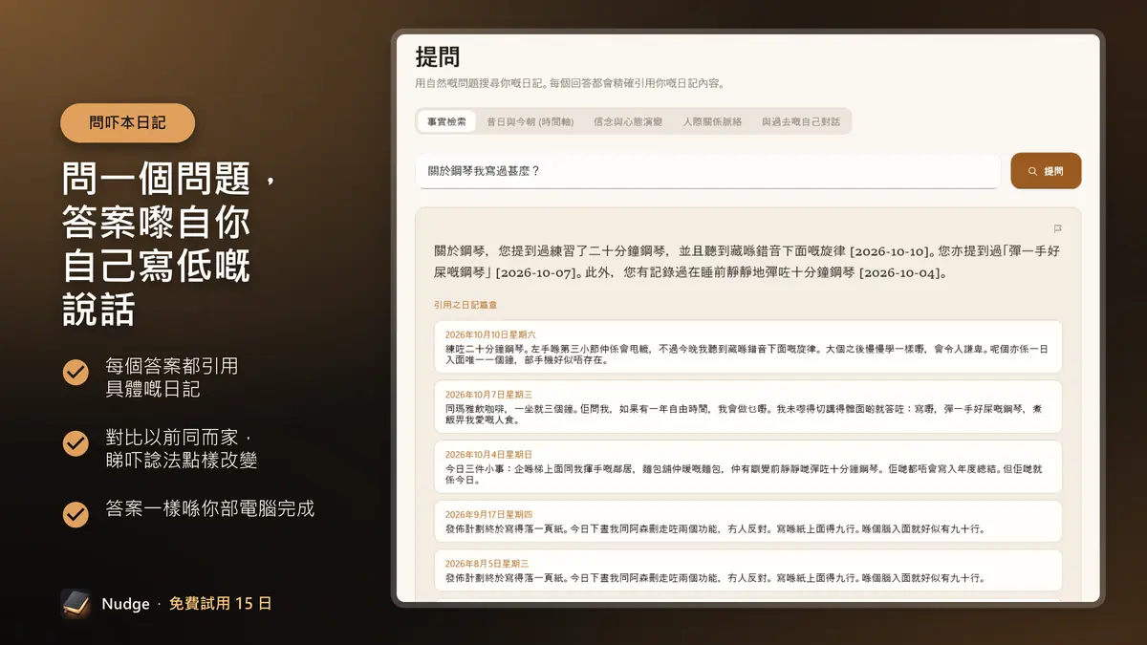1147x645 pixels.
Task: Switch to the 昔日與今朝 (時間軸) tab
Action: (530, 121)
